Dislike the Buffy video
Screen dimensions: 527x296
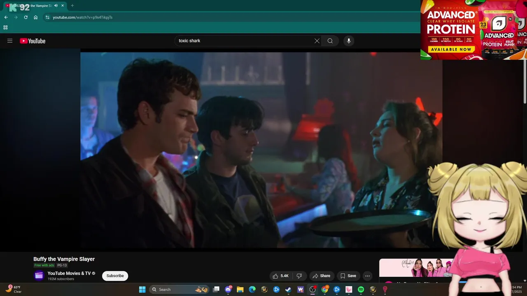[299, 276]
